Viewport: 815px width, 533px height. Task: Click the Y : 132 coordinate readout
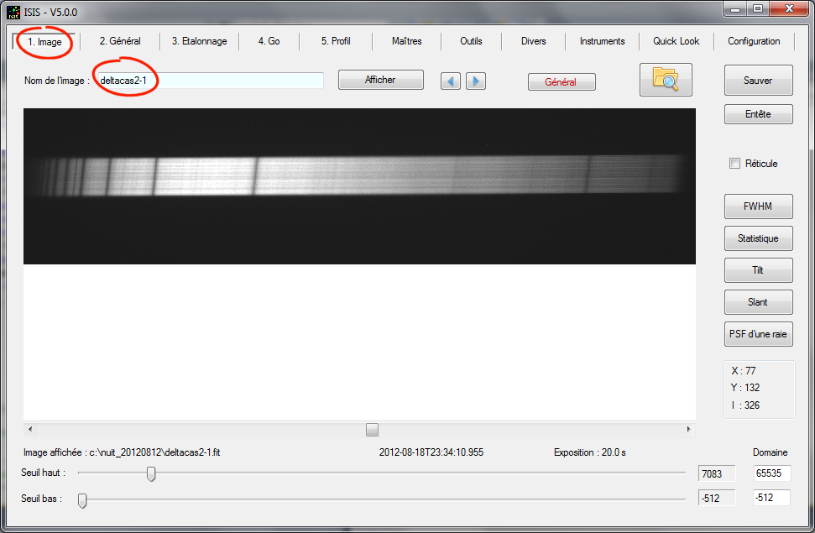pos(744,388)
